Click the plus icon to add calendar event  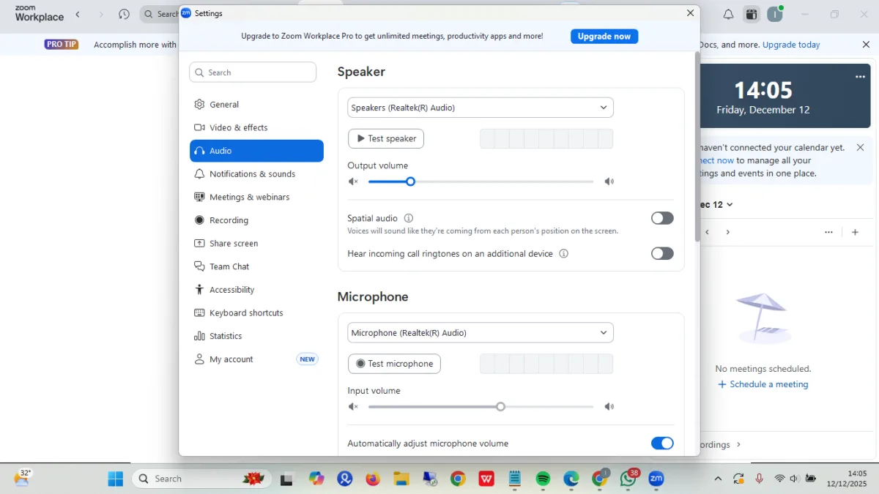click(855, 232)
